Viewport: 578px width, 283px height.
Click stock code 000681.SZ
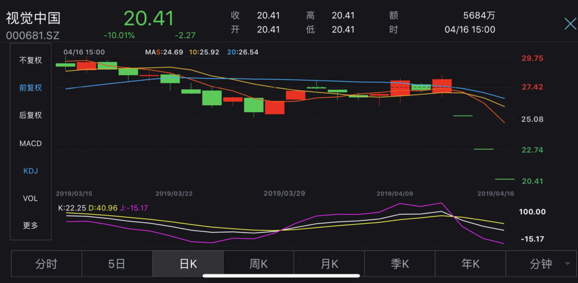click(x=32, y=36)
